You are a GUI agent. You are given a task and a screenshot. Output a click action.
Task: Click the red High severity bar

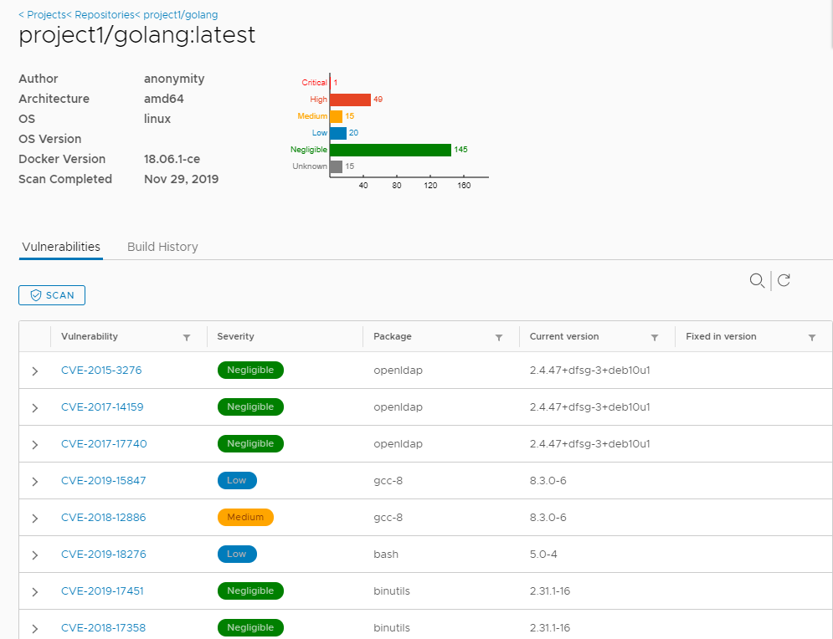tap(350, 100)
